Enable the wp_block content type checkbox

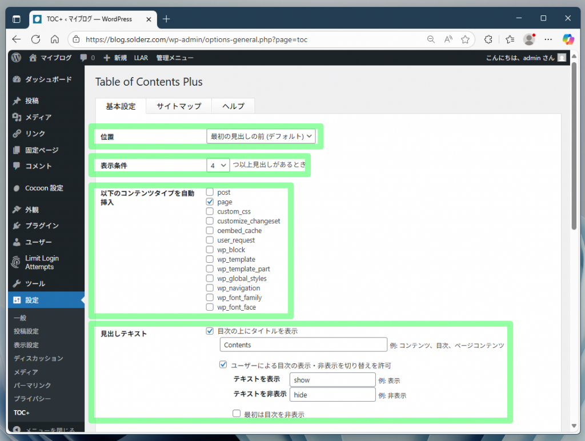(x=210, y=250)
